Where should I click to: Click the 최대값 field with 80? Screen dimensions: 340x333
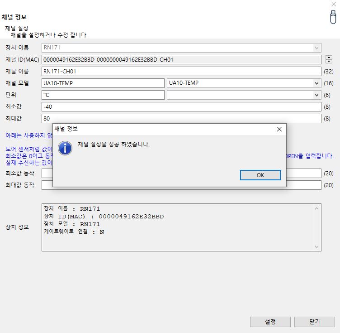pyautogui.click(x=181, y=118)
